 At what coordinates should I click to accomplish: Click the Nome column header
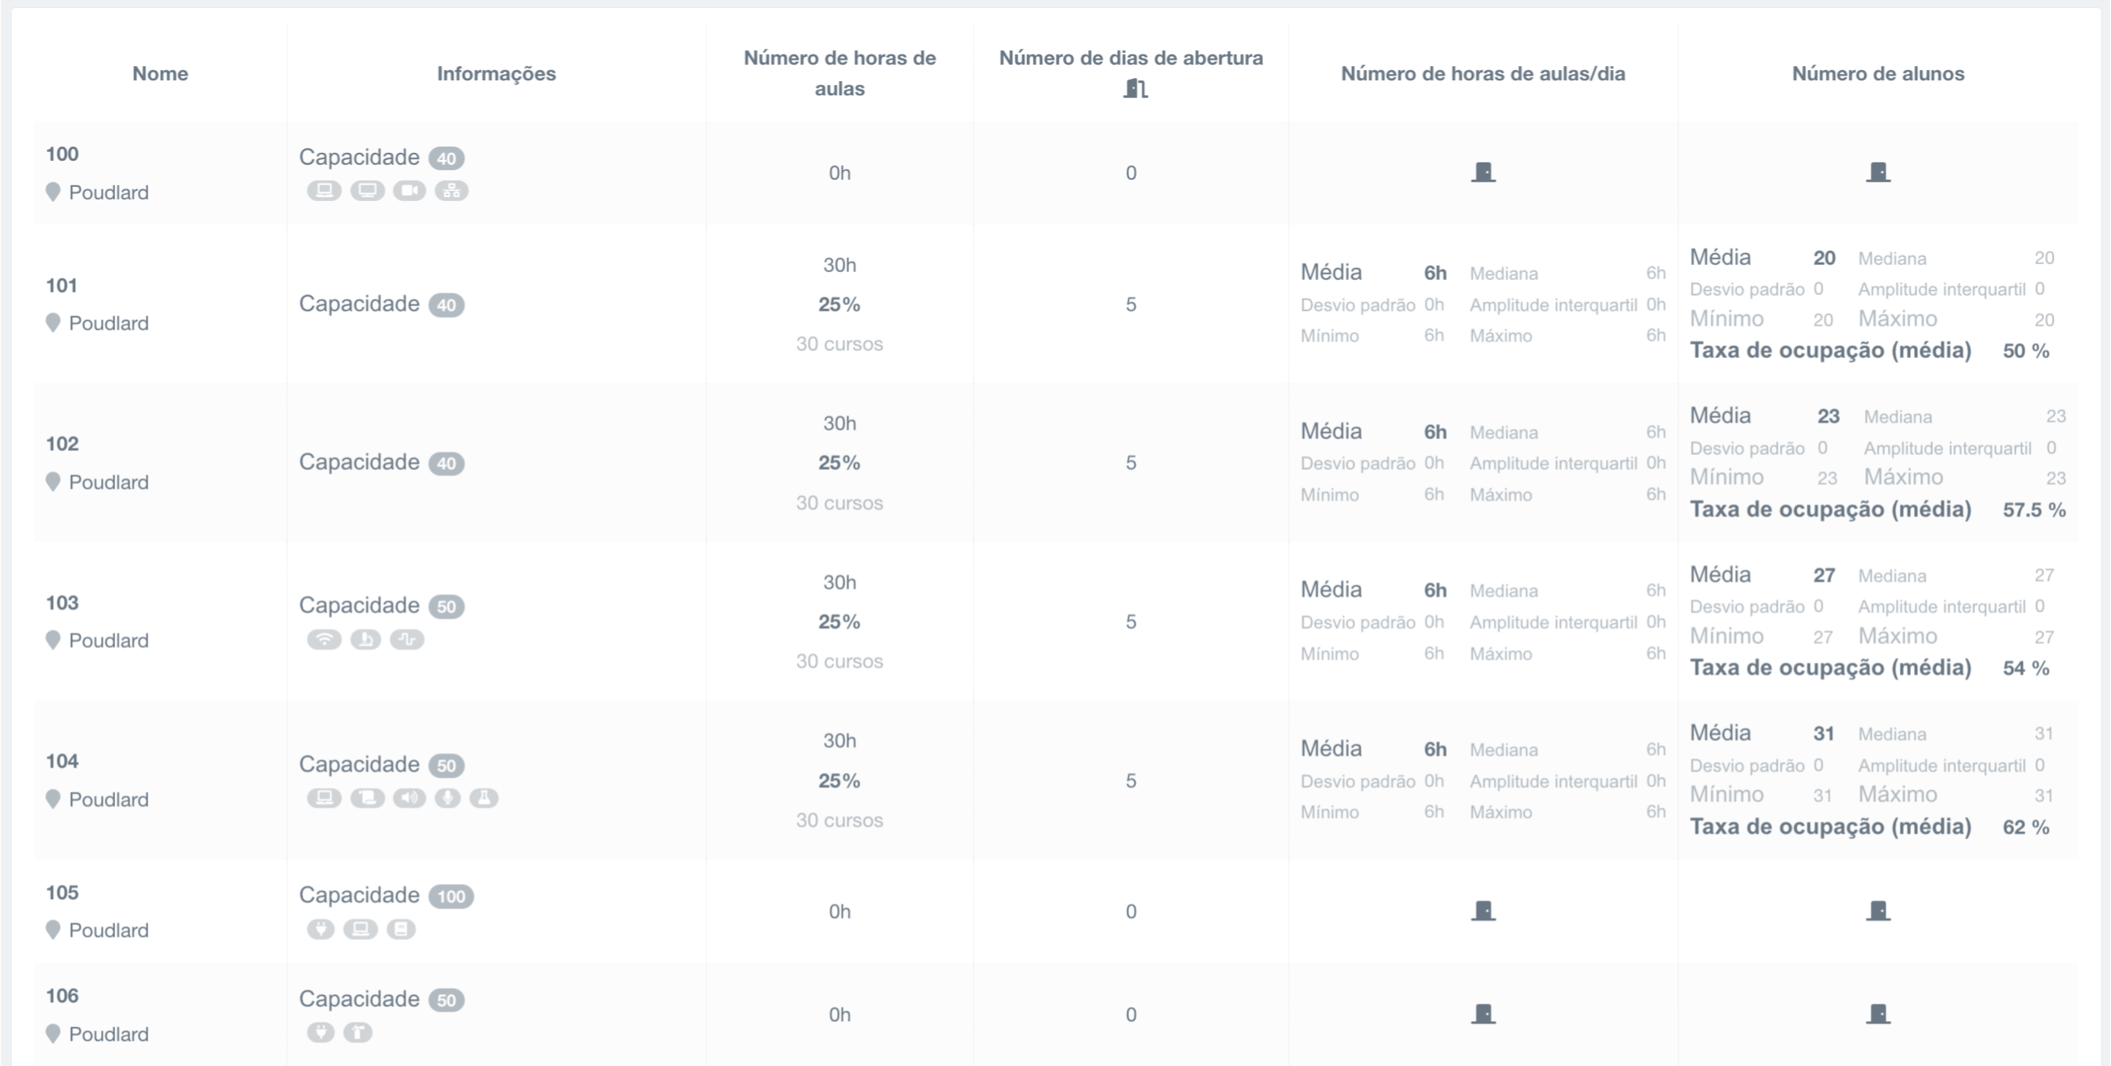point(160,74)
